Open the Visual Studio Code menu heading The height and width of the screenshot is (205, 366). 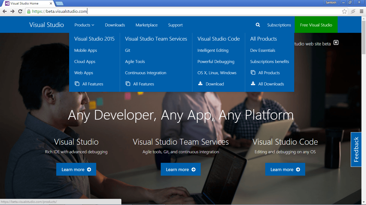(x=219, y=39)
